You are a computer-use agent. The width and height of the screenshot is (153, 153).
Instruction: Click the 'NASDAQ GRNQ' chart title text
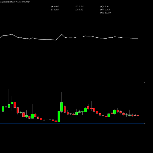point(22,2)
